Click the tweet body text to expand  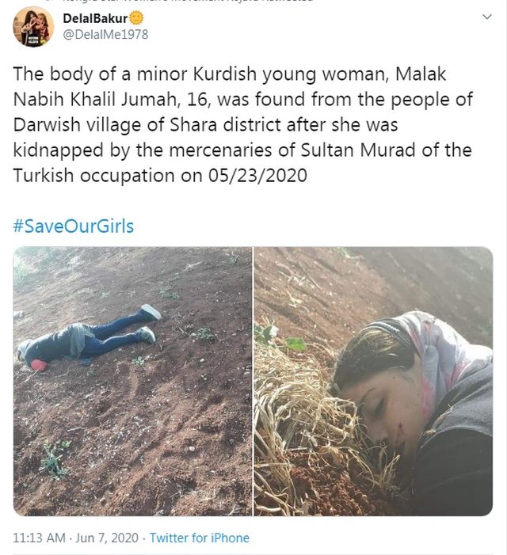pyautogui.click(x=243, y=124)
